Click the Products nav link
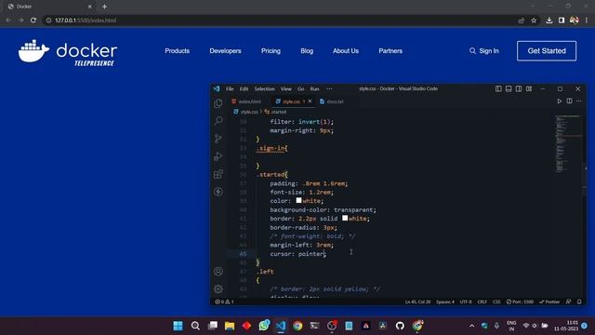Viewport: 595px width, 335px height. pyautogui.click(x=178, y=51)
